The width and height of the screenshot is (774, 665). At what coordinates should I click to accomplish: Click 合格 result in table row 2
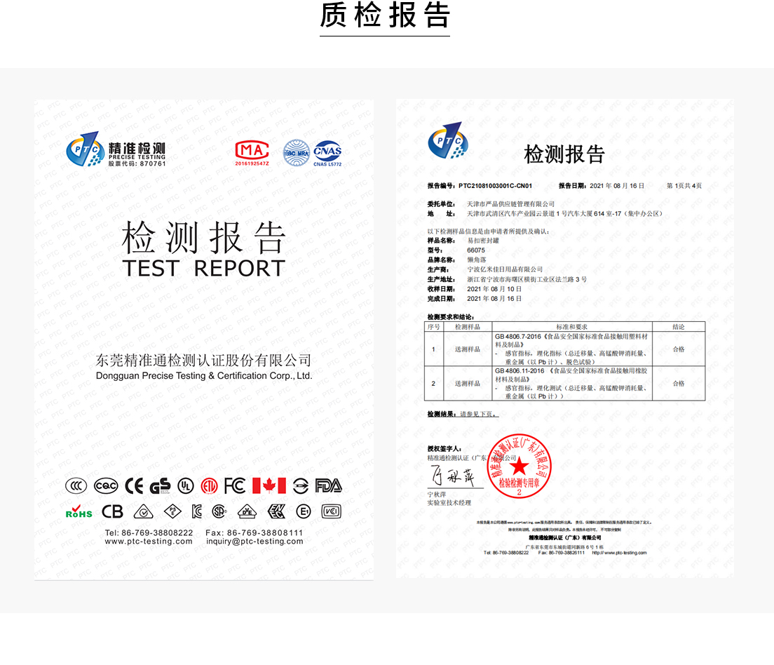click(x=679, y=384)
